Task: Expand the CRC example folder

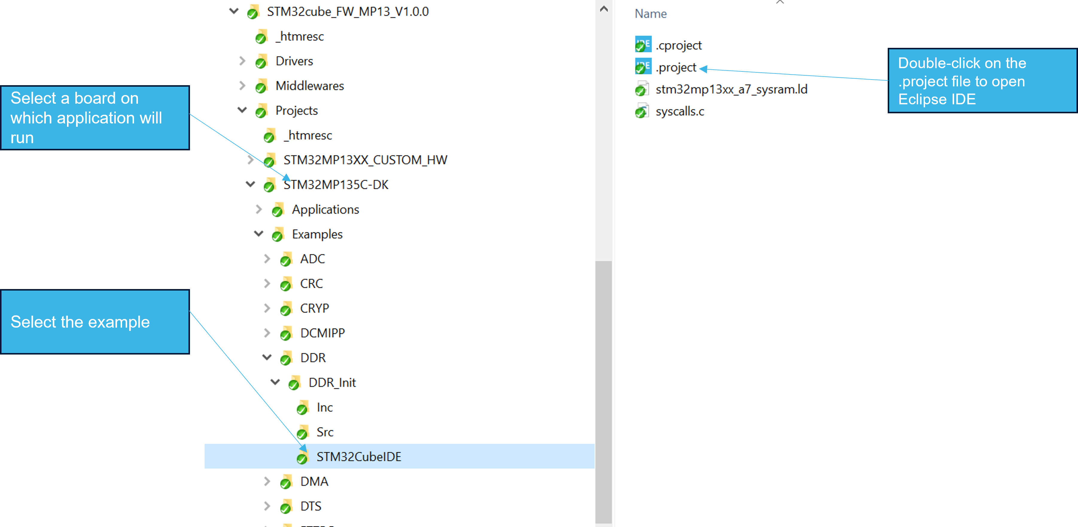Action: tap(267, 283)
